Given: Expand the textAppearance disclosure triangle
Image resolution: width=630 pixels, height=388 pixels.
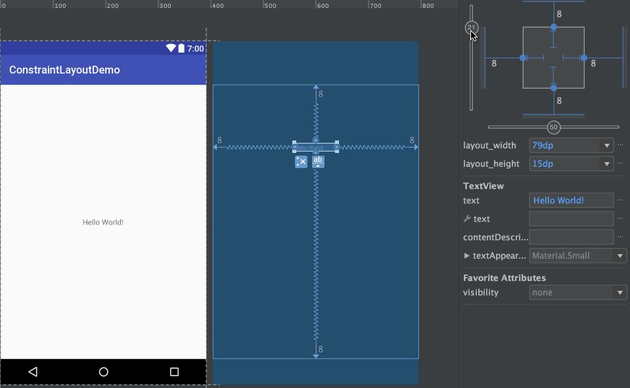Looking at the screenshot, I should tap(466, 255).
